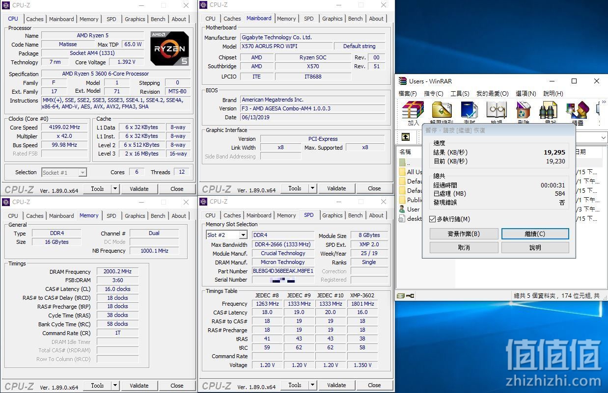Click the WinRAR 精靈 (Wizard) toolbar icon

pyautogui.click(x=577, y=110)
